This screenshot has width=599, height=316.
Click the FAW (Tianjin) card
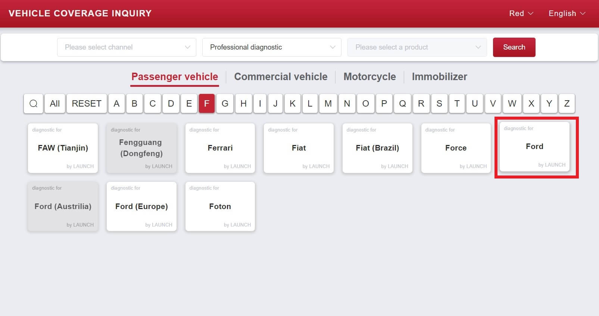(63, 148)
